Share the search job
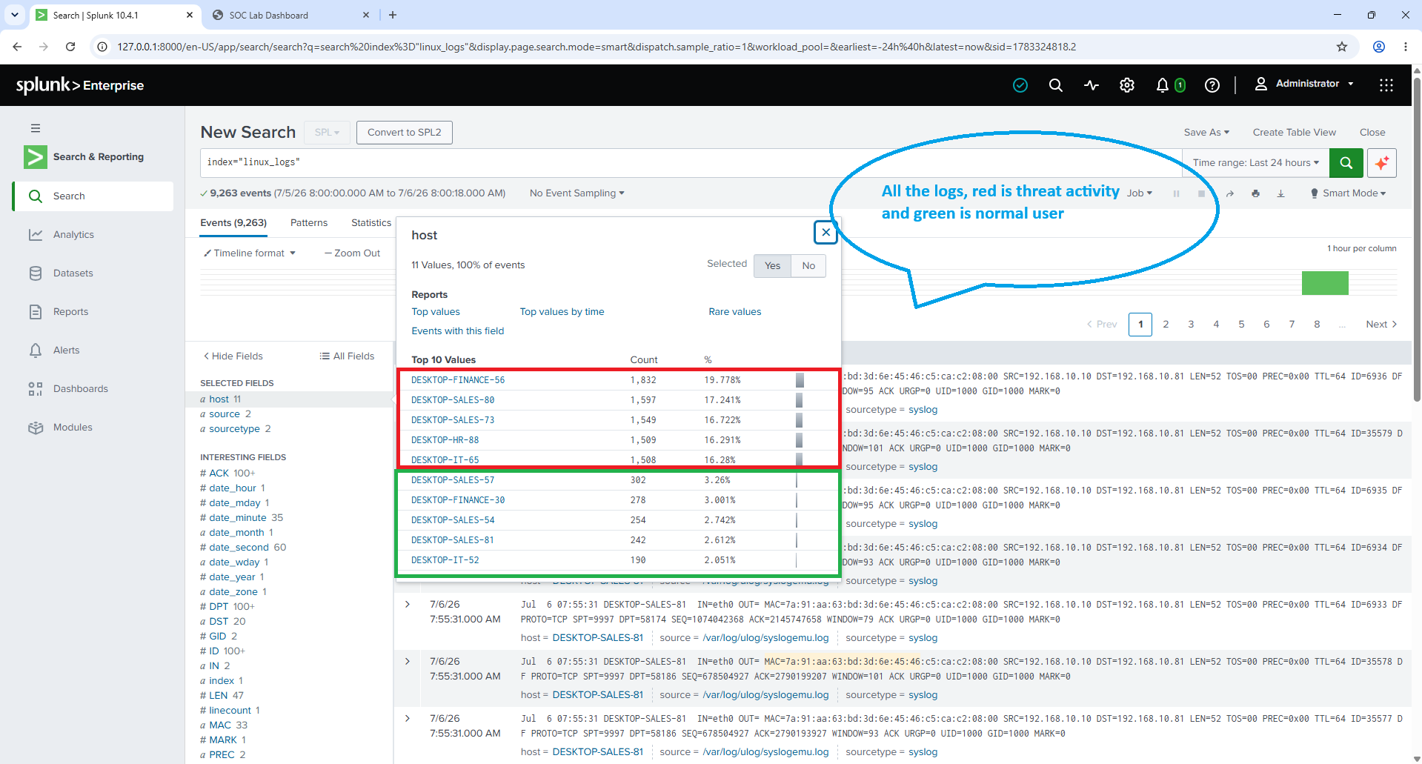Screen dimensions: 1422x764 pyautogui.click(x=1230, y=193)
